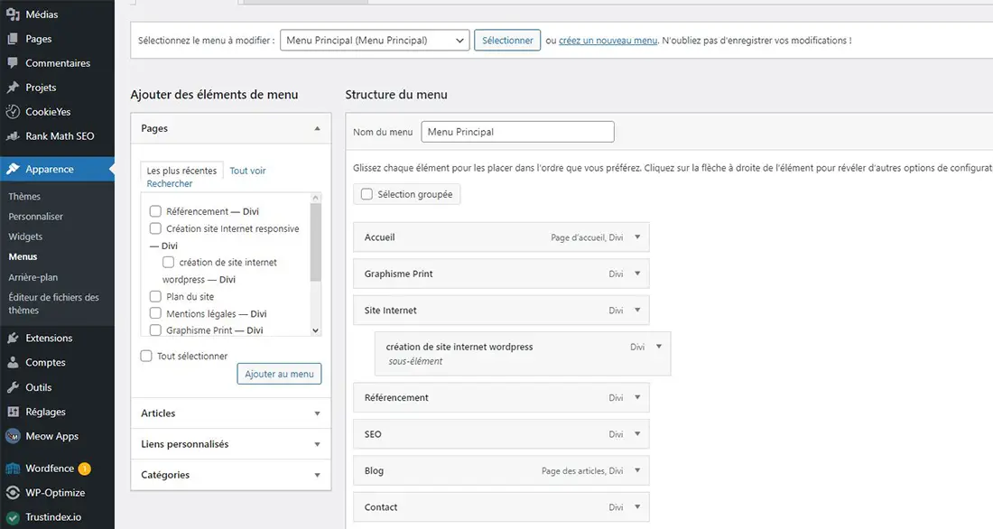
Task: Open the Thèmes submenu item
Action: (x=24, y=197)
